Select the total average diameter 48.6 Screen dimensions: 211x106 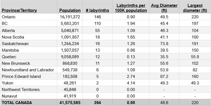(164, 103)
